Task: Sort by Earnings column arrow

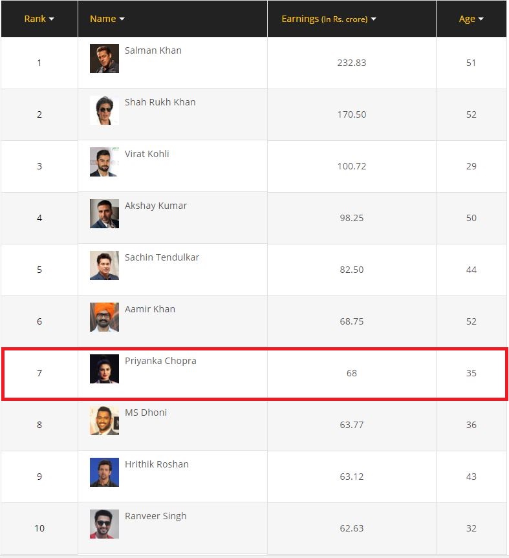Action: pos(373,19)
